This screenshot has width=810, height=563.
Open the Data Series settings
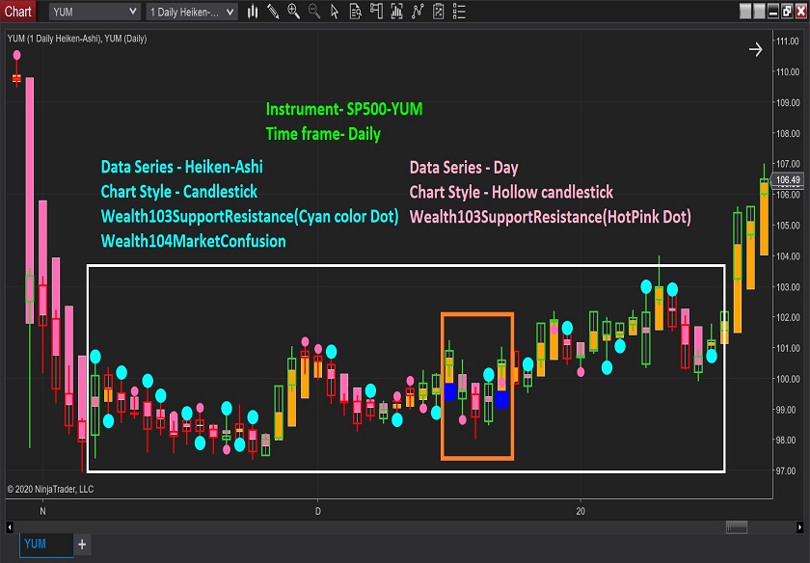396,12
